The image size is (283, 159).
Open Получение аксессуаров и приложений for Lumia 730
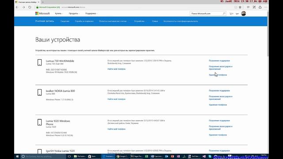221,68
